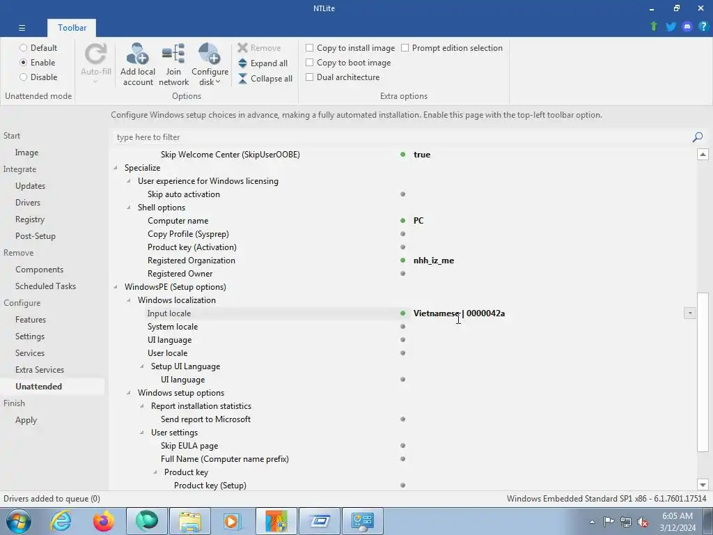Open the File Explorer taskbar icon
713x535 pixels.
(190, 521)
